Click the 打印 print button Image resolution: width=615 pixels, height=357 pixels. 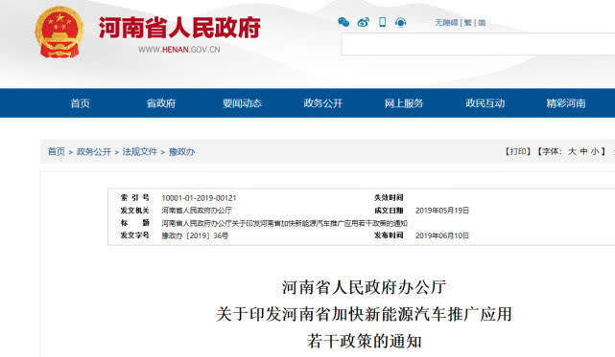(518, 151)
